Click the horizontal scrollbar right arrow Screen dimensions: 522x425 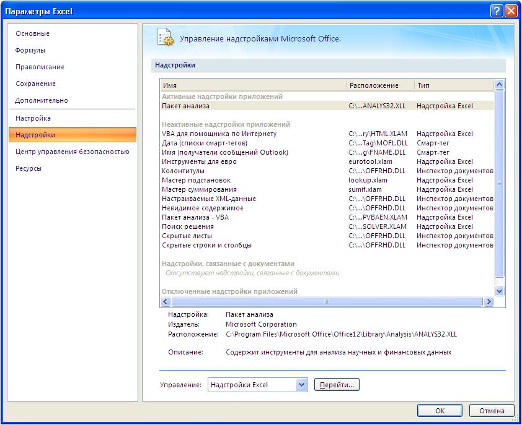click(489, 301)
